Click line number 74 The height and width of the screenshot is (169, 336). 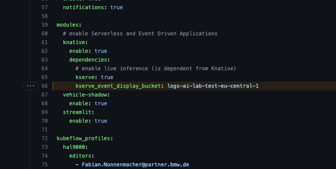pyautogui.click(x=45, y=156)
